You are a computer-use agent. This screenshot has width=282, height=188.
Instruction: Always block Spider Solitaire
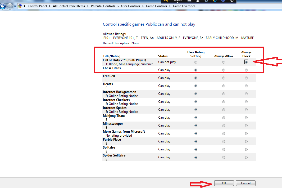tap(246, 157)
